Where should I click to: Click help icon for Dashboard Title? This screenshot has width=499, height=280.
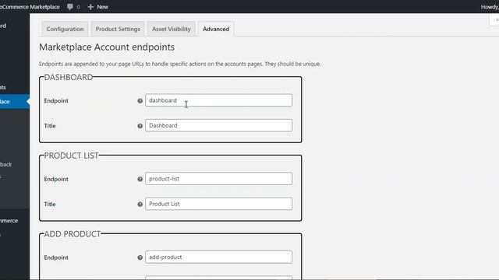point(140,126)
